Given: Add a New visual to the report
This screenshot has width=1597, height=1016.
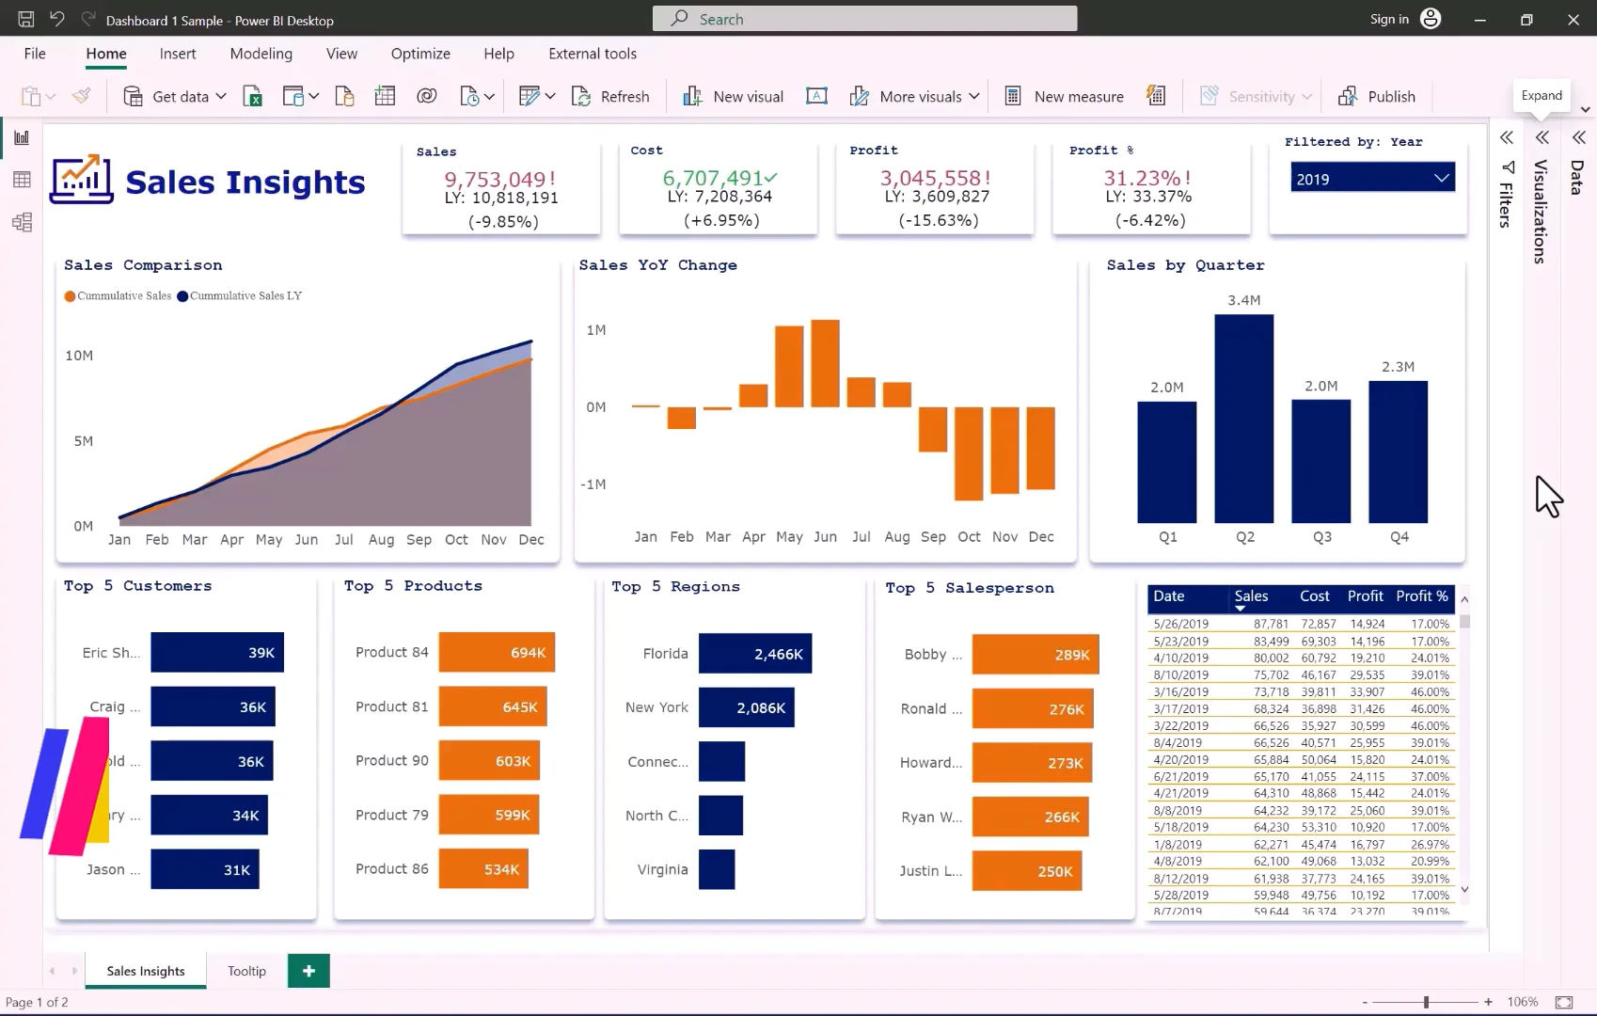Looking at the screenshot, I should (733, 95).
